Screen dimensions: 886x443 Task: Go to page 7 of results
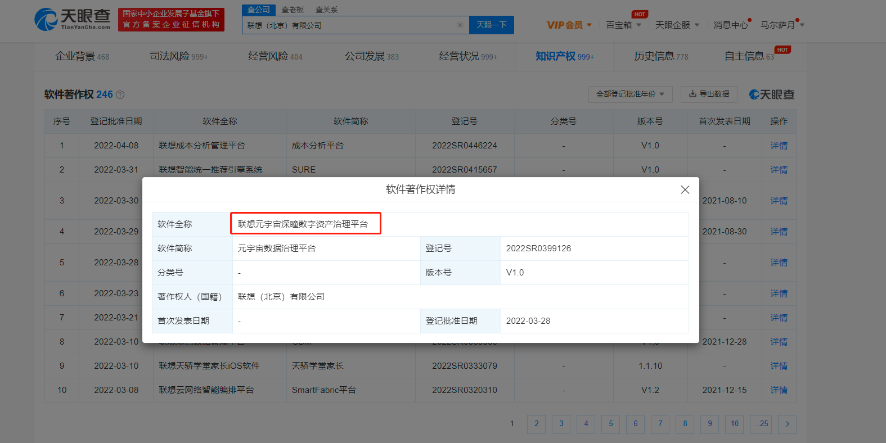click(x=660, y=424)
